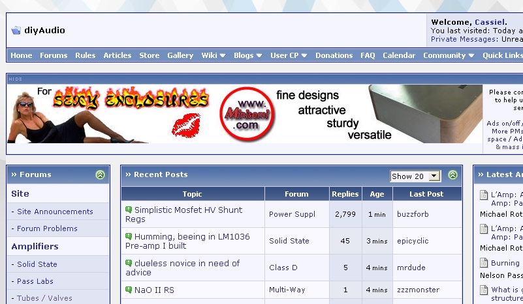The width and height of the screenshot is (523, 304).
Task: Click HIDE to hide the banner ad
Action: [x=15, y=79]
